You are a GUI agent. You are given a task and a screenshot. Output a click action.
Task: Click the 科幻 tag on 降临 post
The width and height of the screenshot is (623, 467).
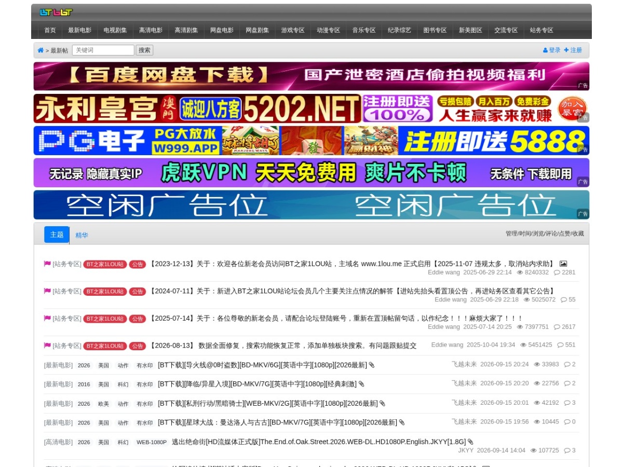pyautogui.click(x=123, y=384)
